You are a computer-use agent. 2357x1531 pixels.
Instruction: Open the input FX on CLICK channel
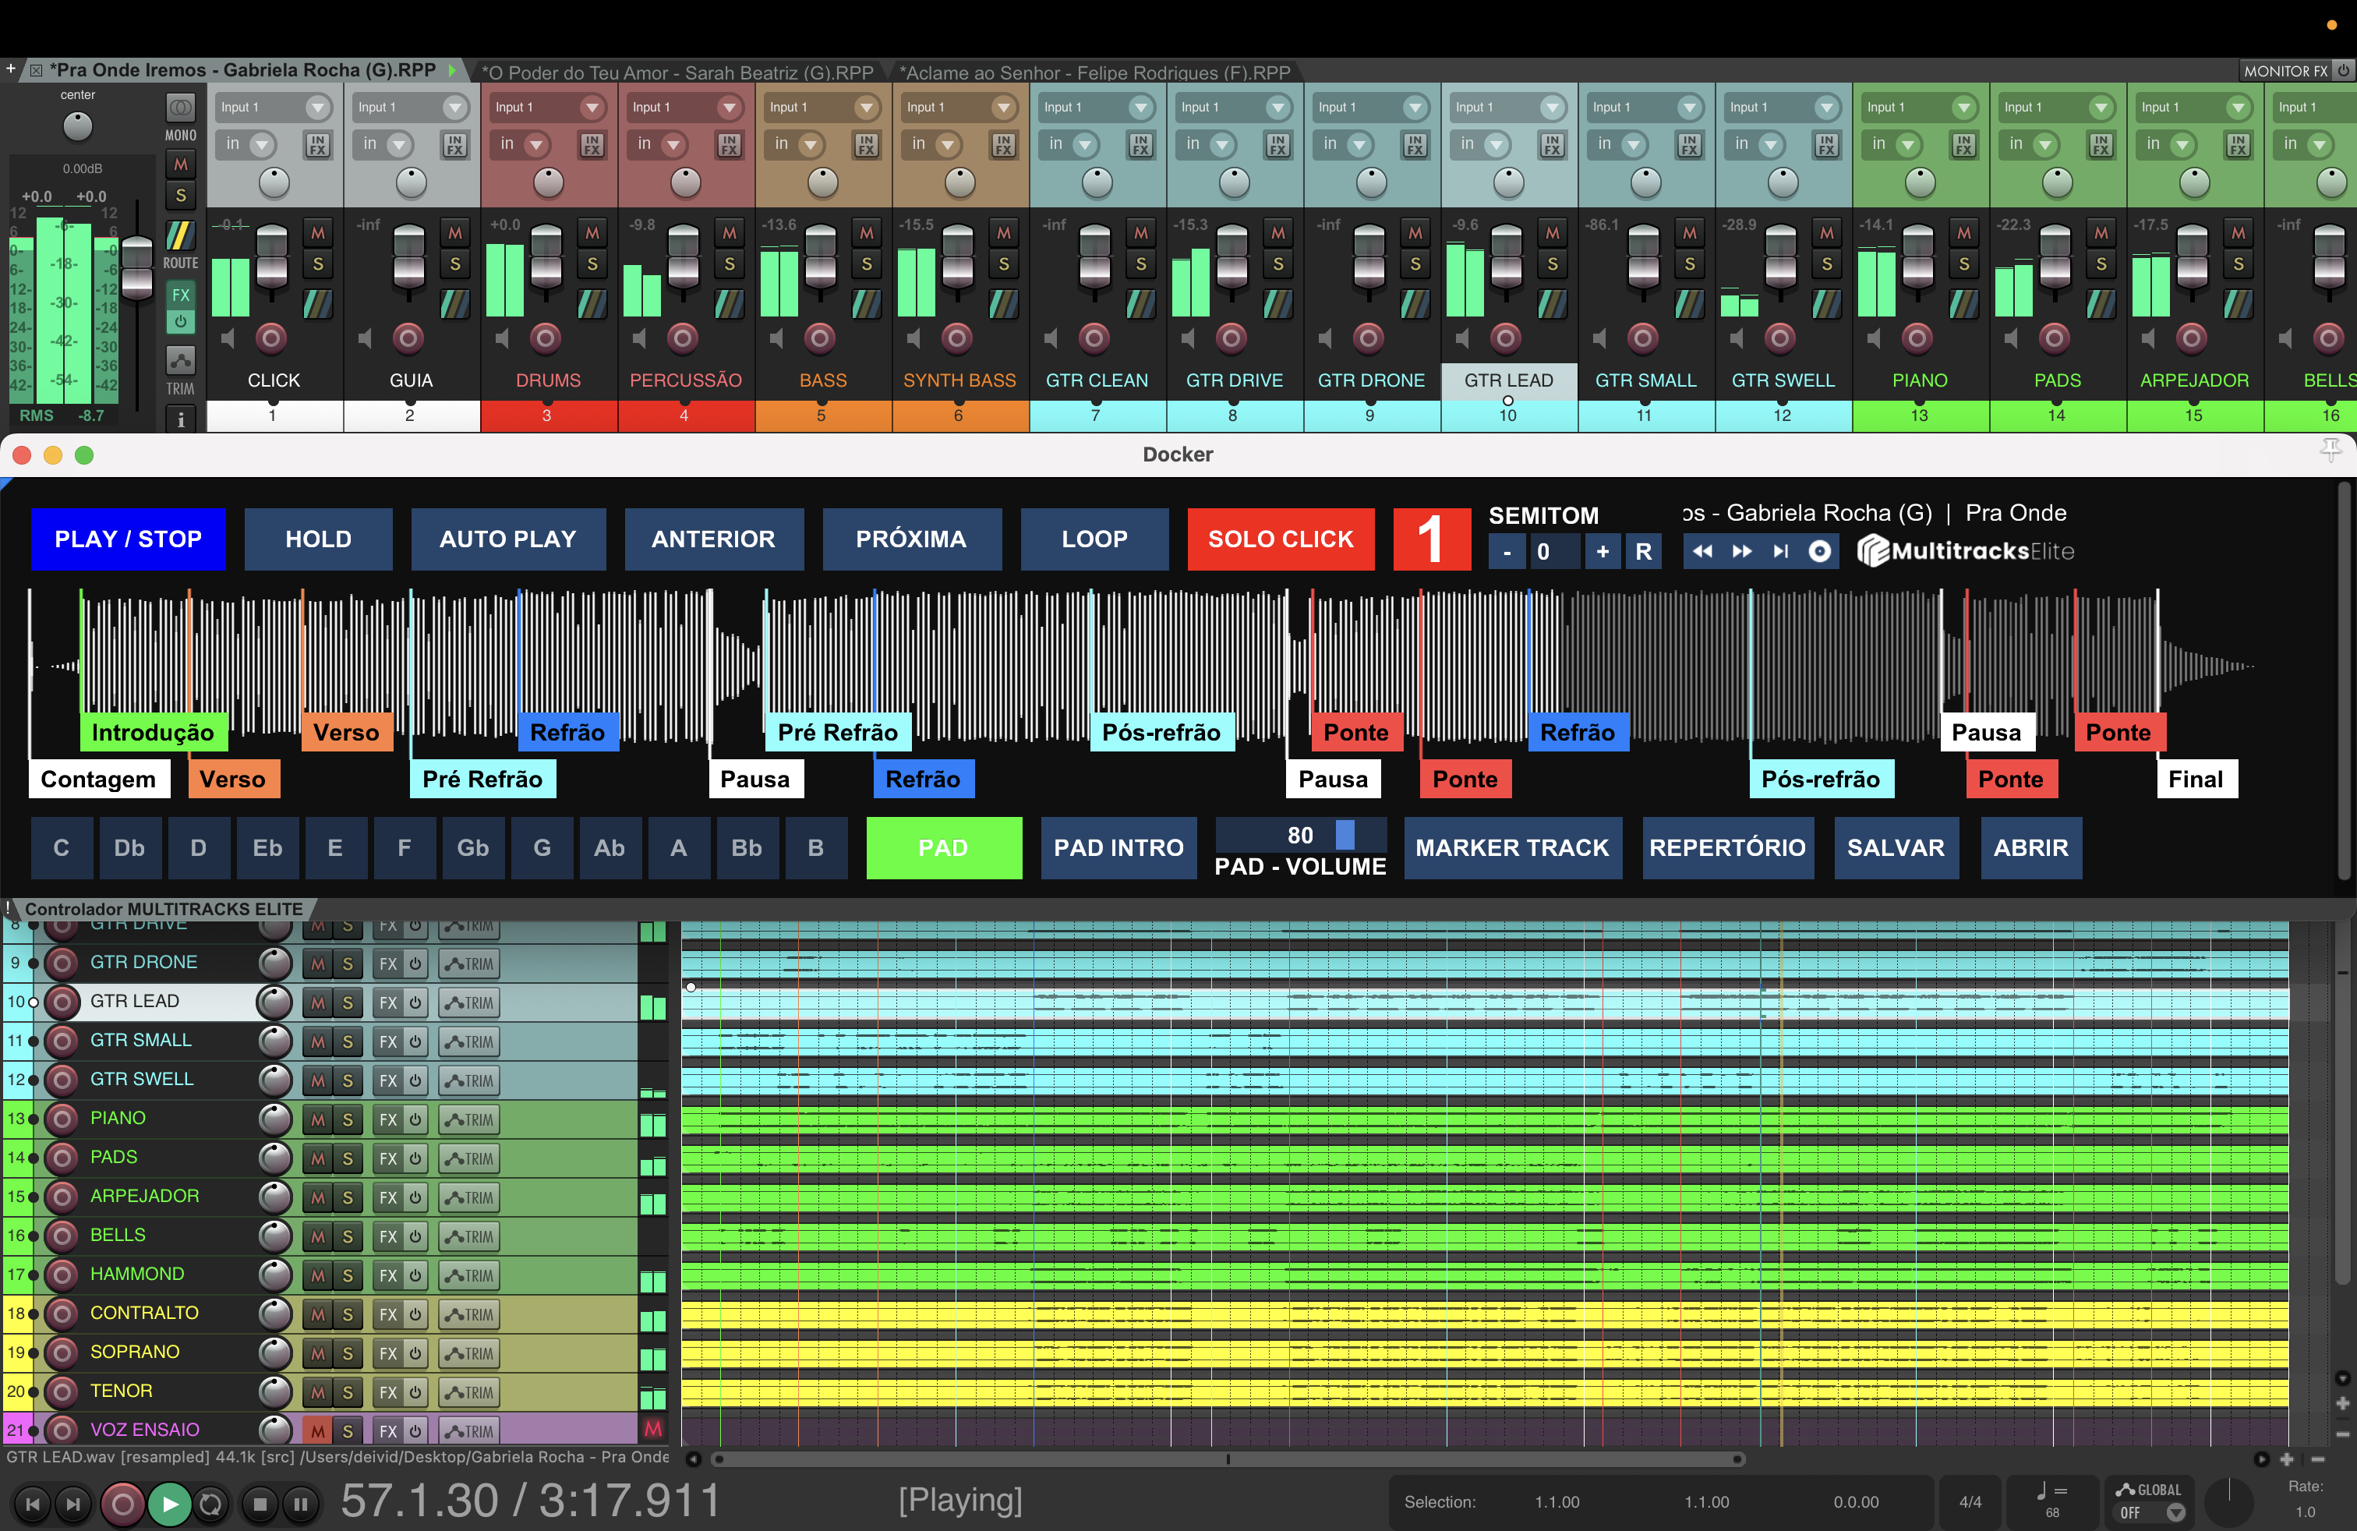point(317,144)
